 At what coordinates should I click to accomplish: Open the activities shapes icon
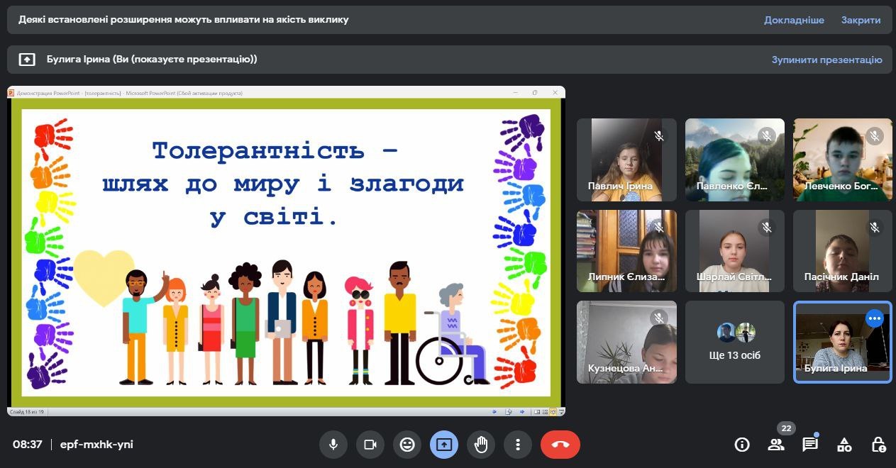pos(844,445)
